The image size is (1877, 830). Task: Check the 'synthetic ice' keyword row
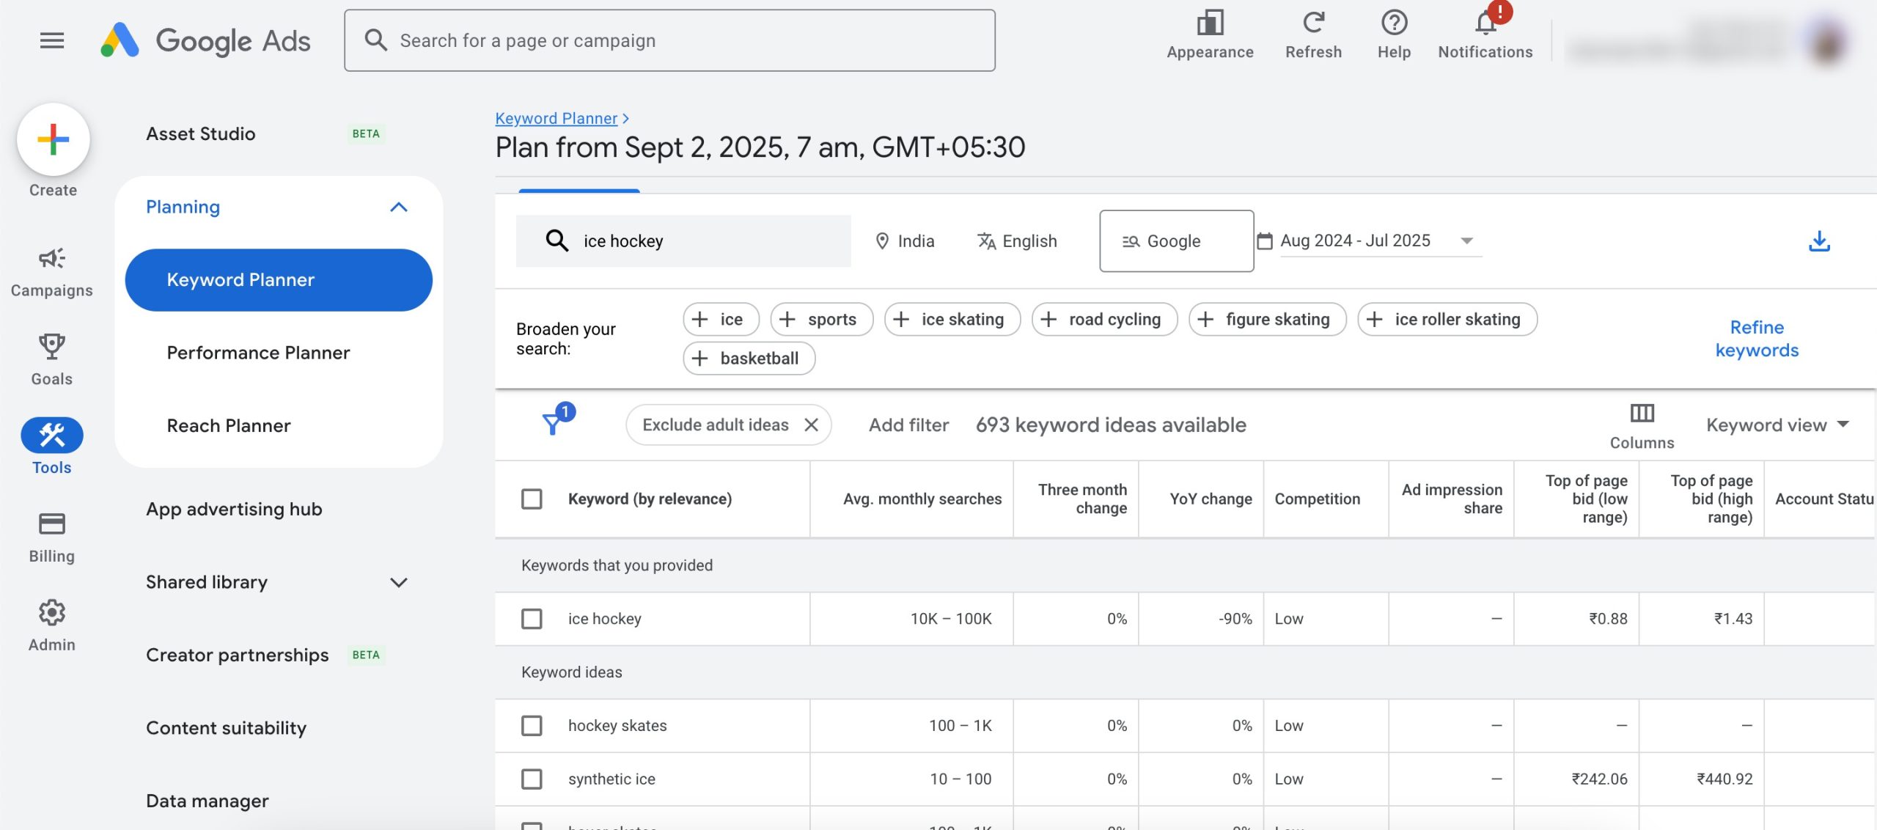[532, 779]
